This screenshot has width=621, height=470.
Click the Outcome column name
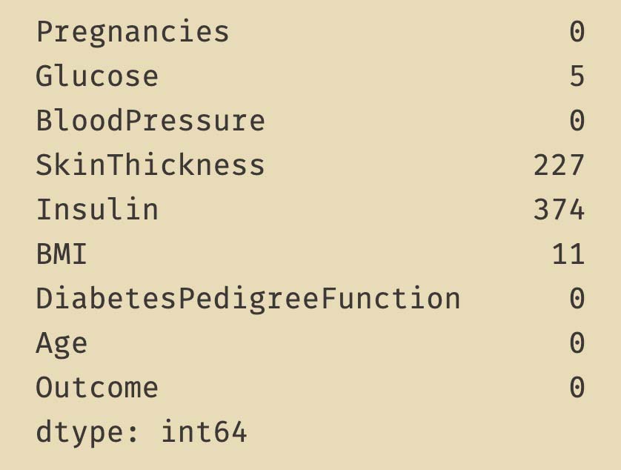(97, 388)
